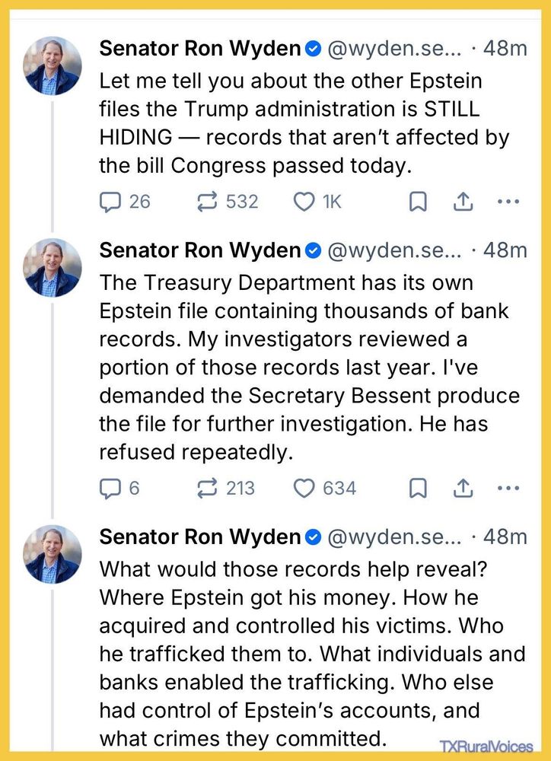Bookmark the Treasury Department post
The height and width of the screenshot is (761, 551).
(418, 489)
